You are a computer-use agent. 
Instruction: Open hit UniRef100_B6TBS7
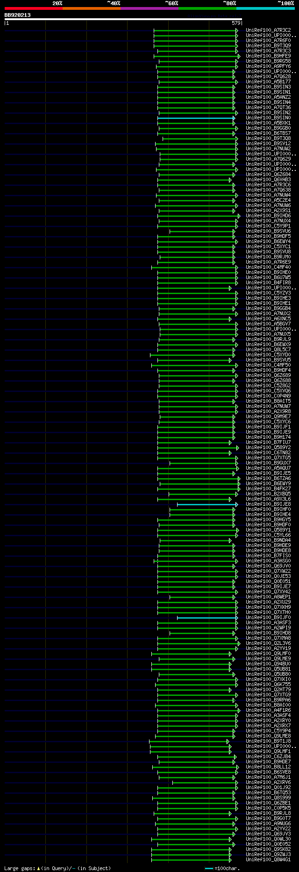[268, 133]
